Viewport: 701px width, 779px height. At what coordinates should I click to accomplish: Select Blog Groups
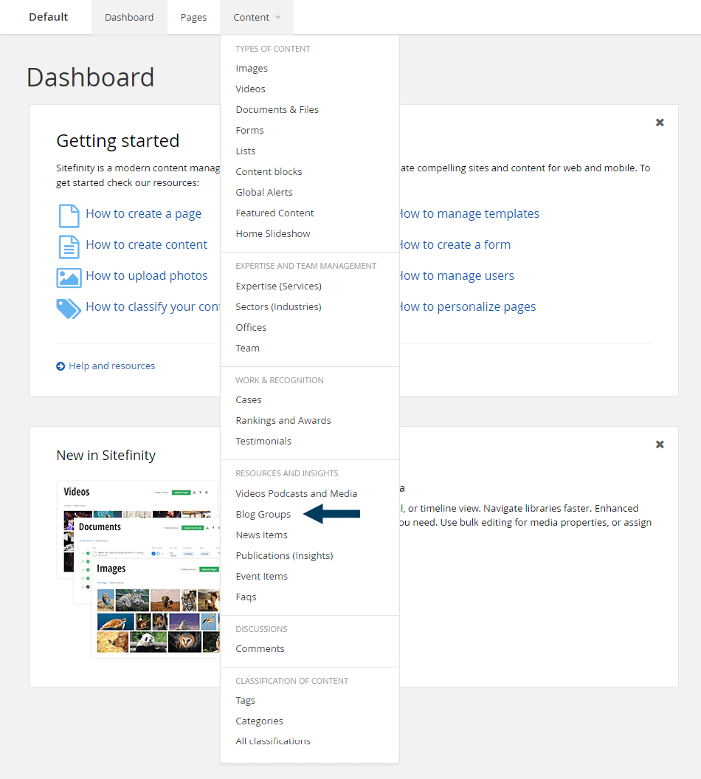(263, 514)
